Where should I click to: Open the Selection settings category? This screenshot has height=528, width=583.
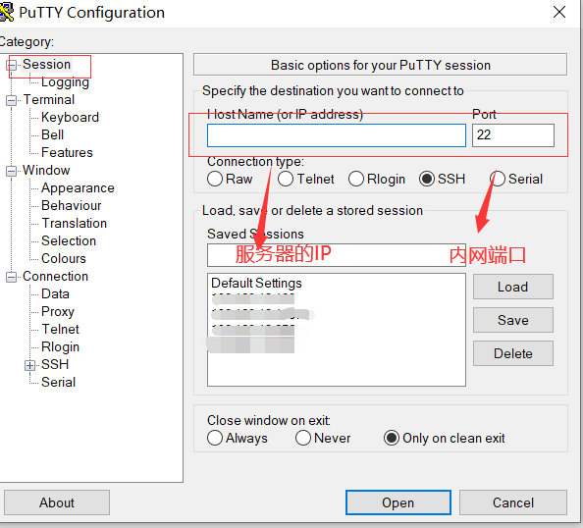(x=69, y=241)
